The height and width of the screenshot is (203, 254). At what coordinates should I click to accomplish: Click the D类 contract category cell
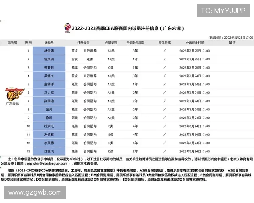click(111, 151)
